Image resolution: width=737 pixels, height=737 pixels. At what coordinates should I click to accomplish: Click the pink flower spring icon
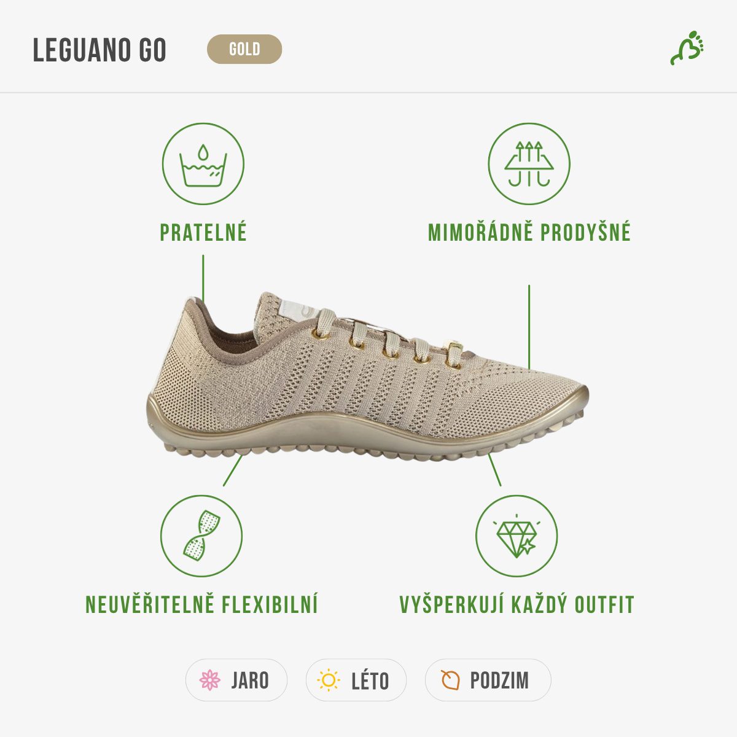coord(210,680)
